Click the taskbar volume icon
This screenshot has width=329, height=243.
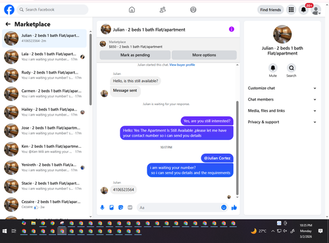[x=285, y=231]
